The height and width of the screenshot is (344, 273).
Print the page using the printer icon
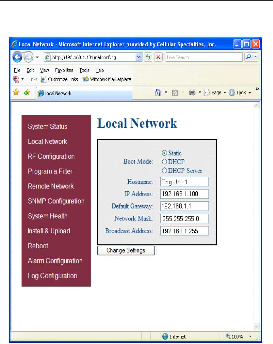pyautogui.click(x=192, y=93)
